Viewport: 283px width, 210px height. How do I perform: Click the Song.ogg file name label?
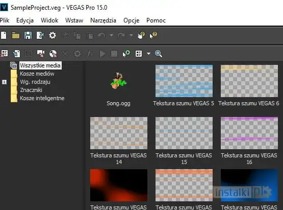point(118,103)
